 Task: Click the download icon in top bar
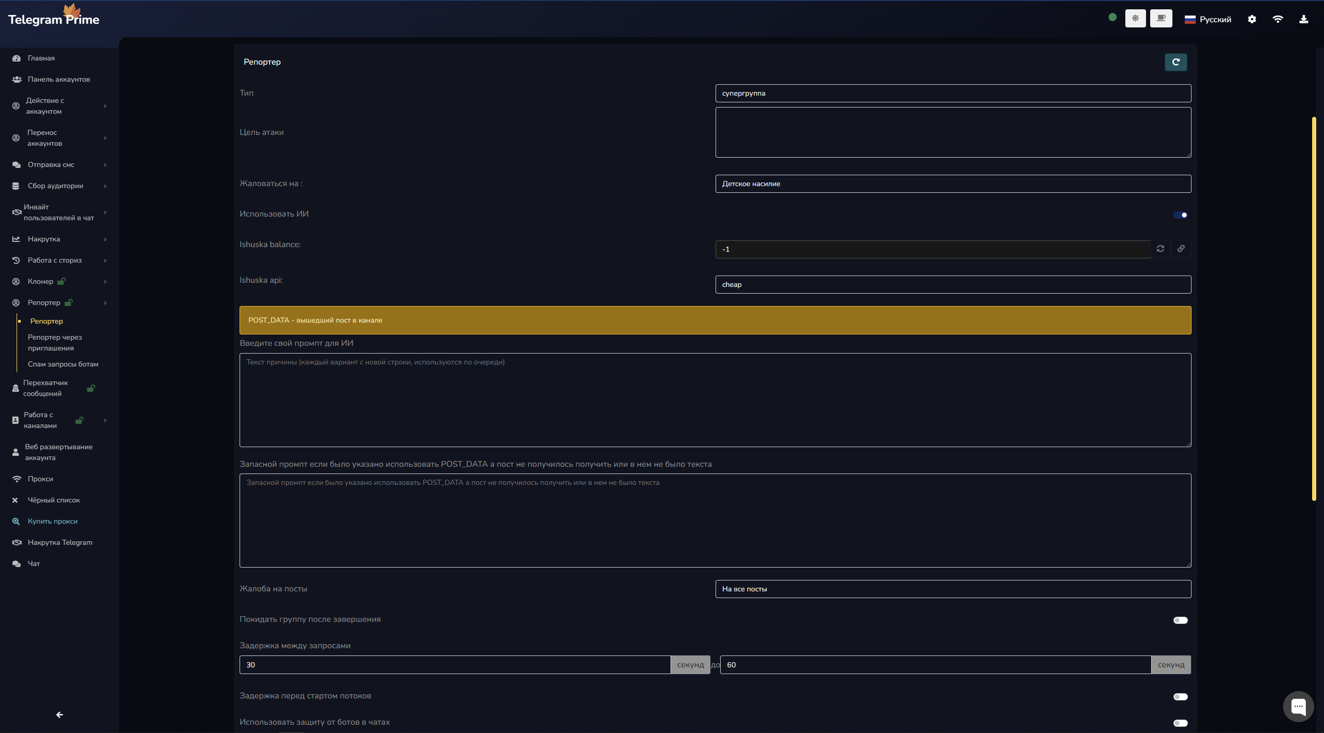[1303, 19]
